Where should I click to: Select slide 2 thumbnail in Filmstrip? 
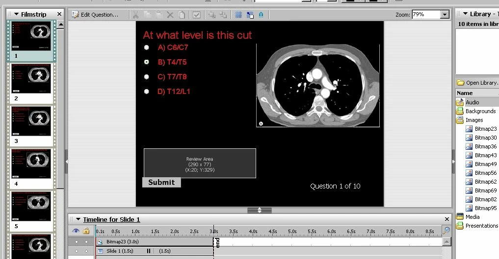(31, 78)
